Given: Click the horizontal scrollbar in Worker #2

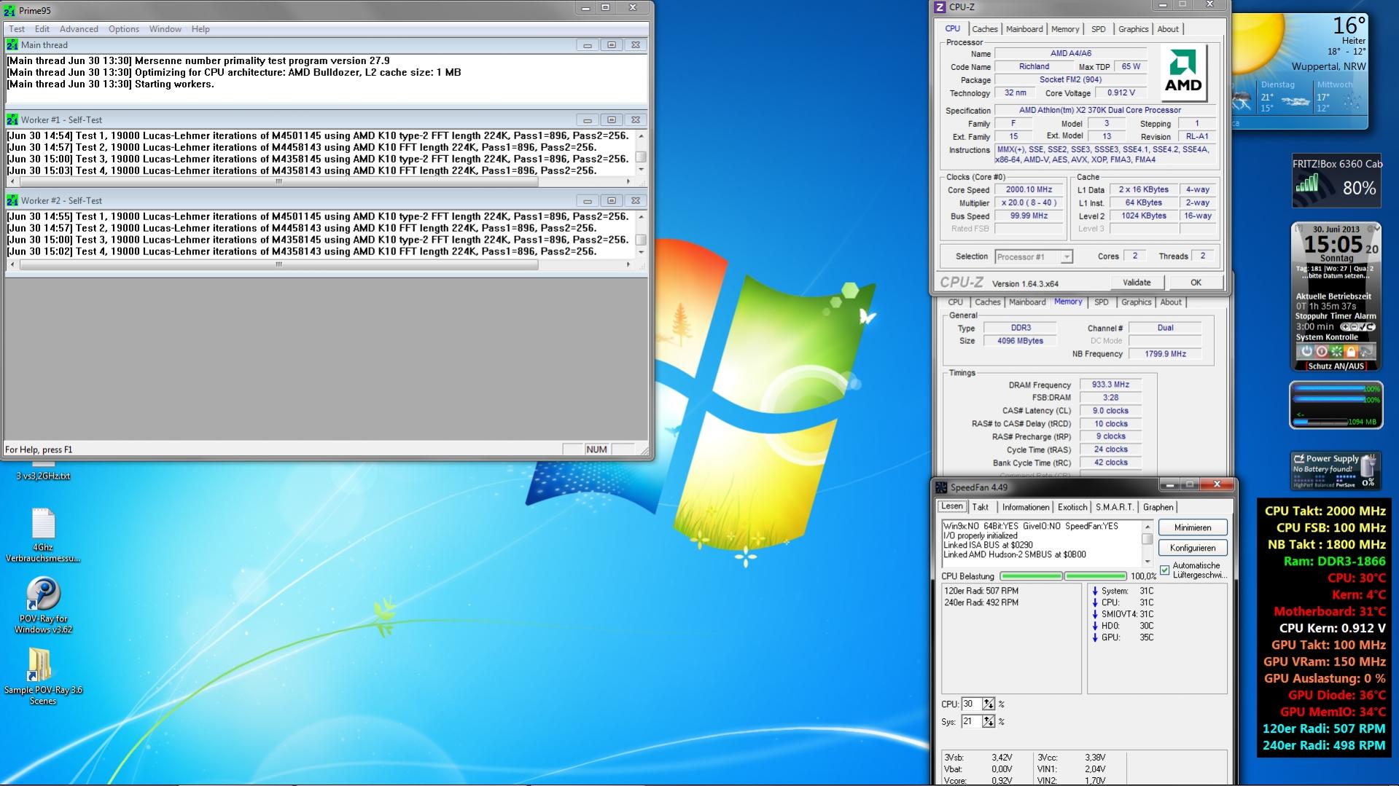Looking at the screenshot, I should [278, 265].
